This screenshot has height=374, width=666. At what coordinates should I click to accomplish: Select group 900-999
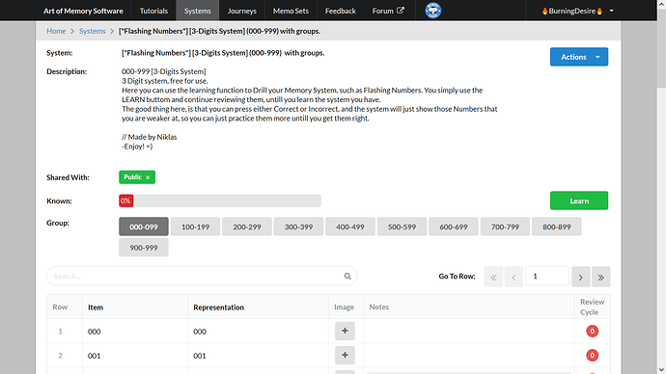click(x=144, y=248)
